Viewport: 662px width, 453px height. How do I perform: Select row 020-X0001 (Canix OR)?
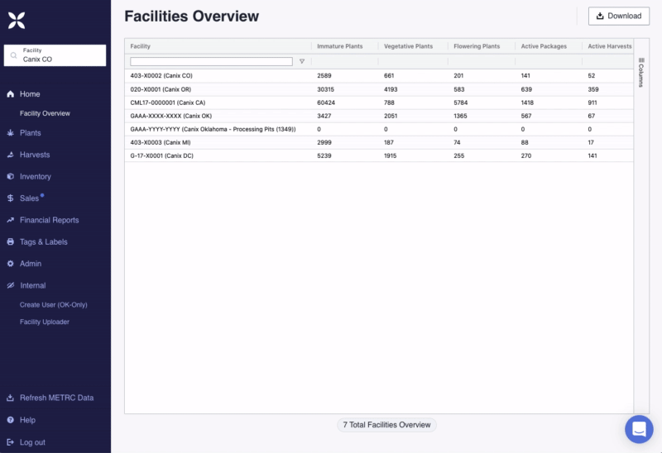pos(379,89)
